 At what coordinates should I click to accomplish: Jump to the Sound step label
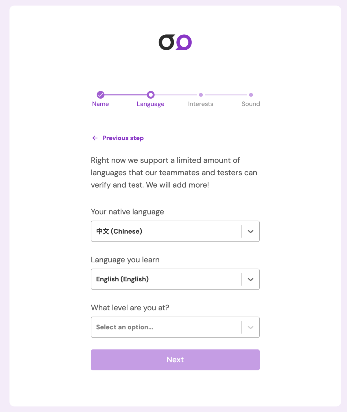[x=251, y=104]
